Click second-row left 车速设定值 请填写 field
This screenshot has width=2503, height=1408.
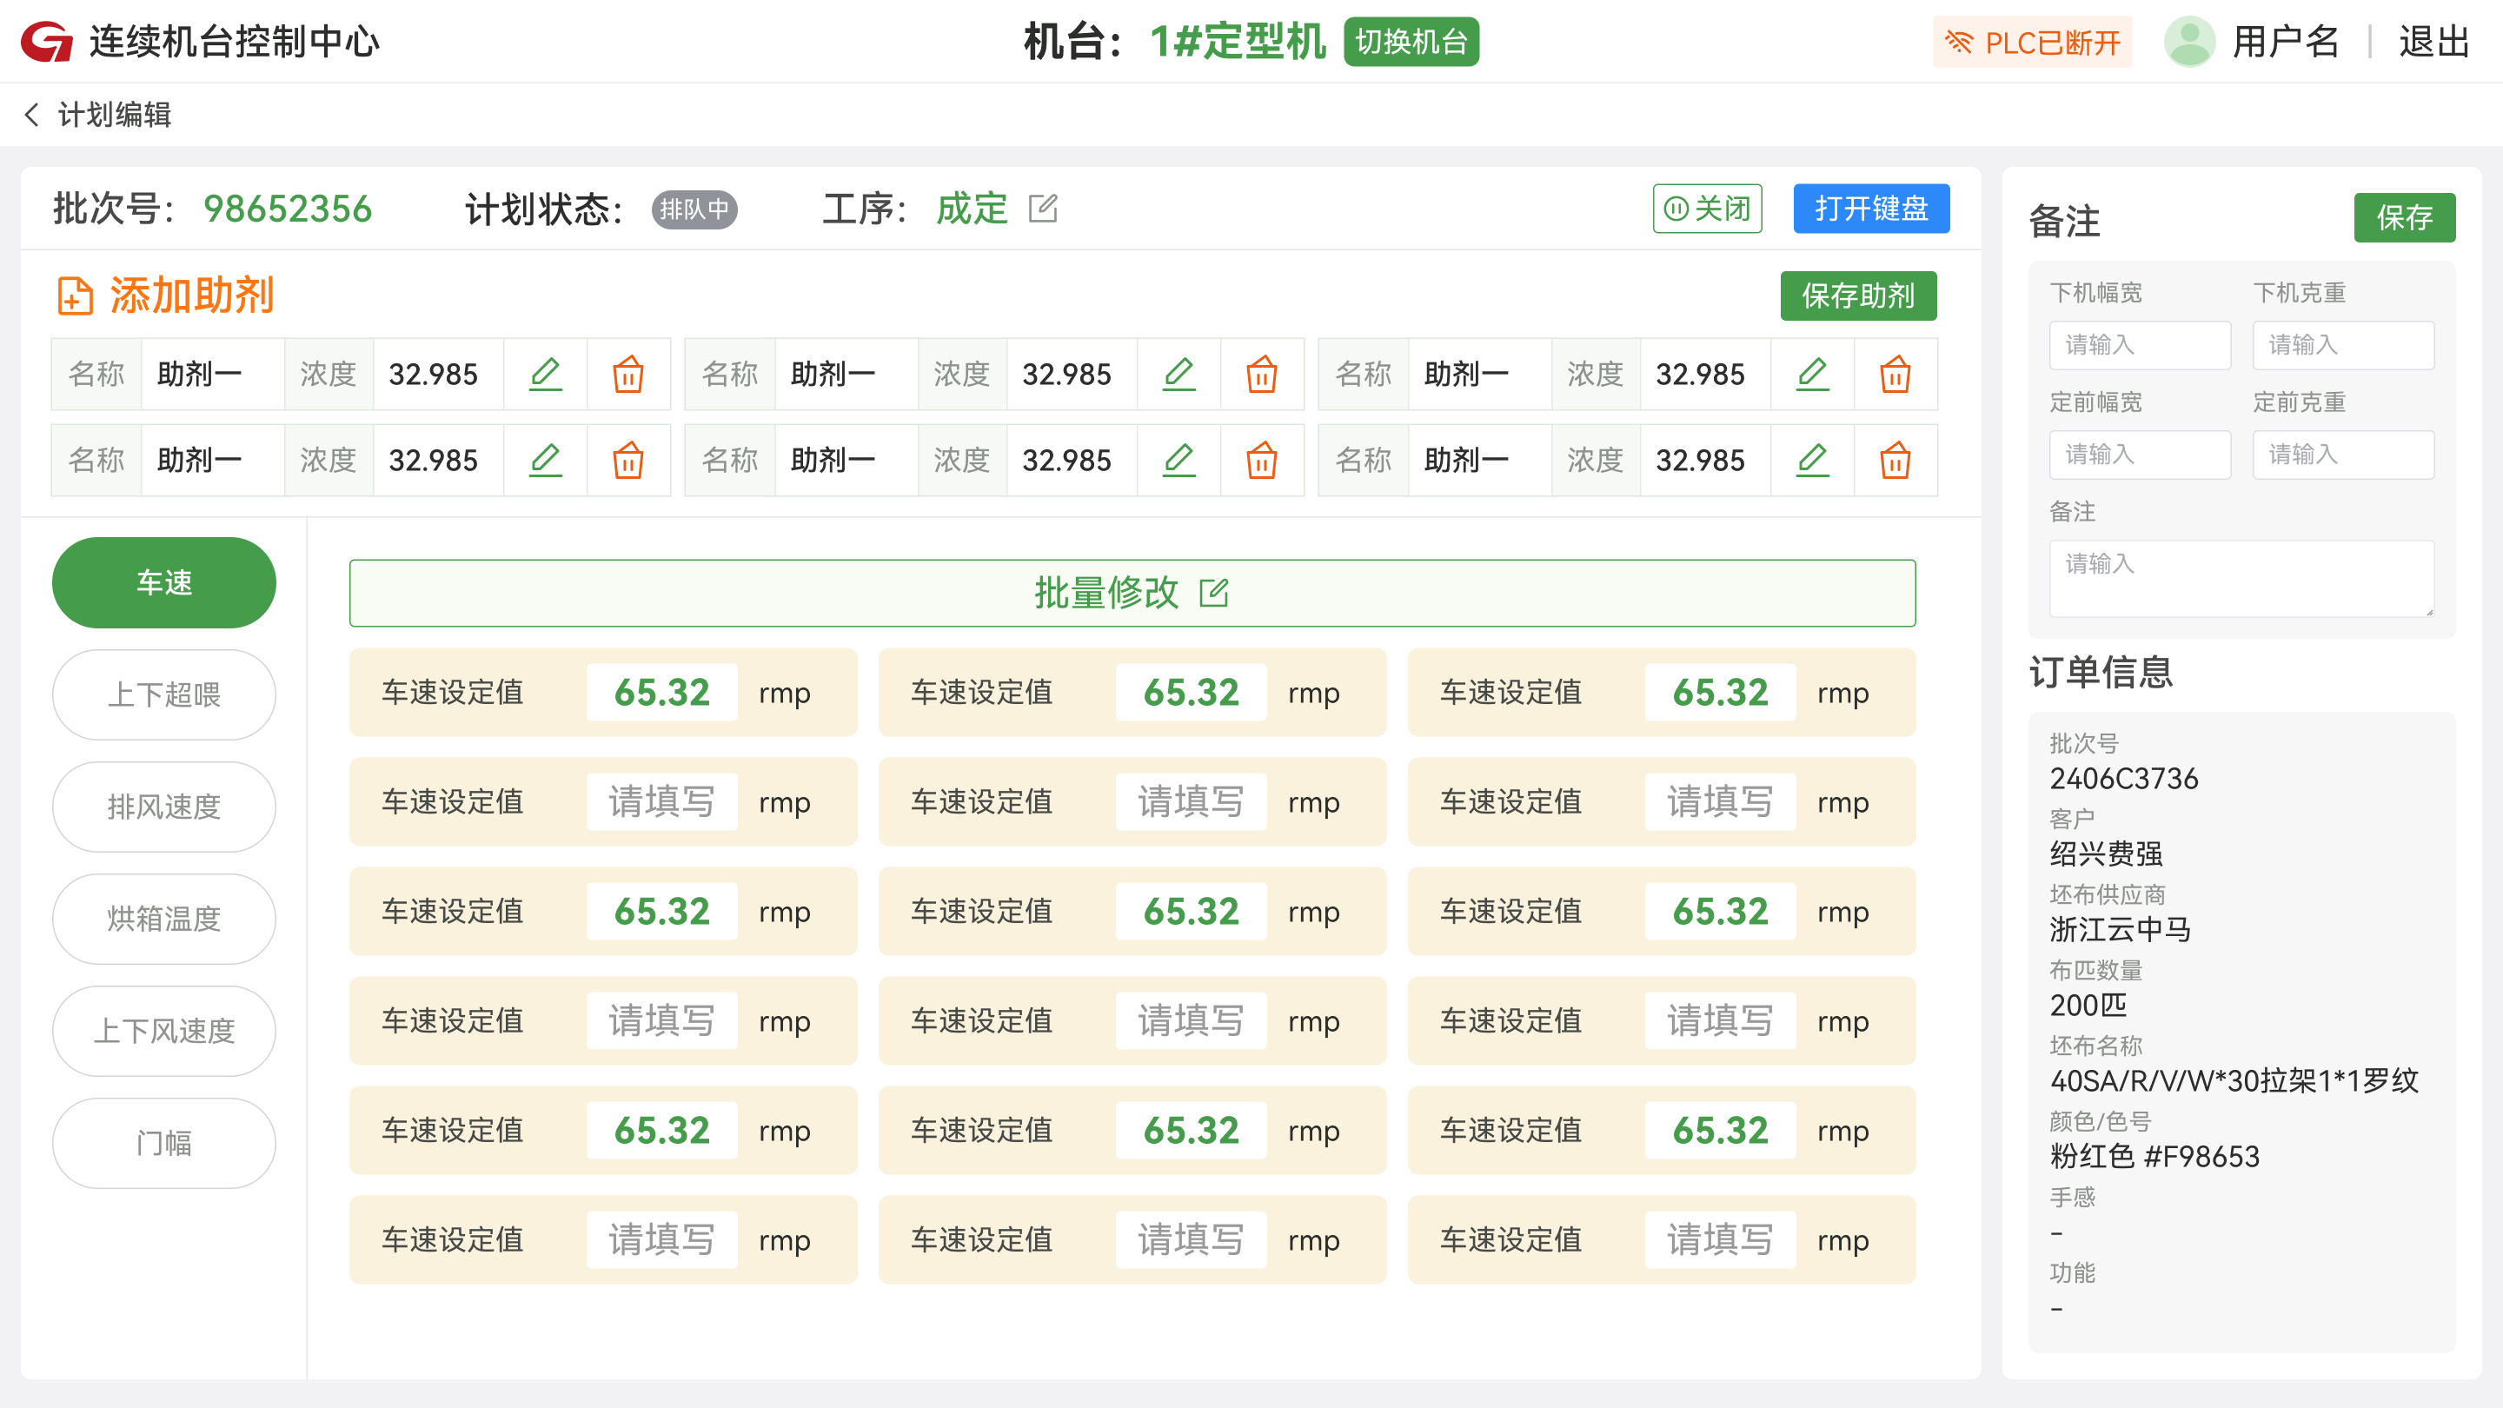(661, 801)
